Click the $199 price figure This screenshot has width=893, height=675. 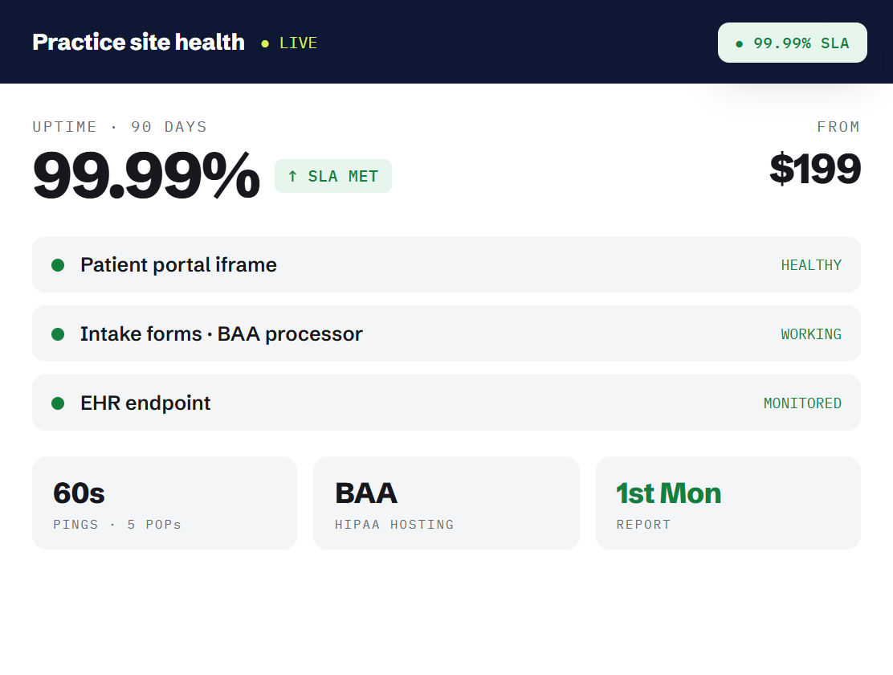815,169
